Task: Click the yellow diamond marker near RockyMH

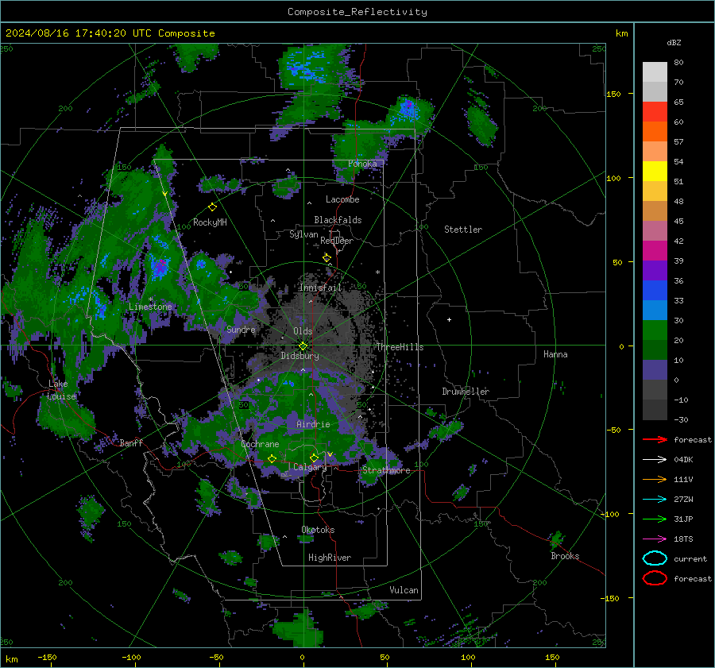Action: pyautogui.click(x=212, y=207)
